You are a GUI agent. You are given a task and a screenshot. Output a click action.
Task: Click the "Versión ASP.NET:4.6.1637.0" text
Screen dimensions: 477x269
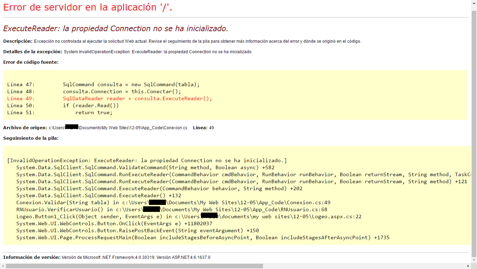click(x=183, y=257)
